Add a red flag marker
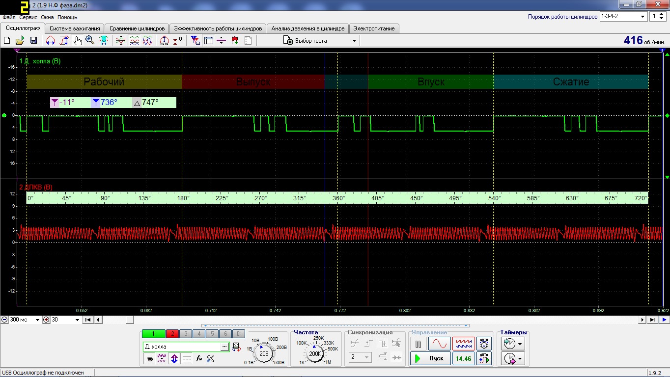Viewport: 670px width, 377px height. point(235,41)
